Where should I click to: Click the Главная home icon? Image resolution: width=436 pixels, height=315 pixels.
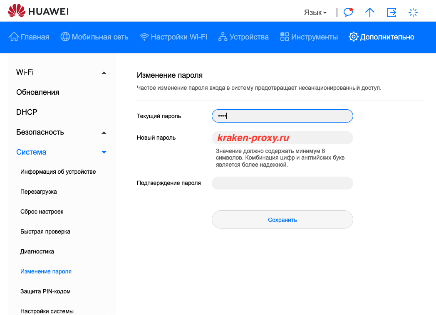click(14, 37)
